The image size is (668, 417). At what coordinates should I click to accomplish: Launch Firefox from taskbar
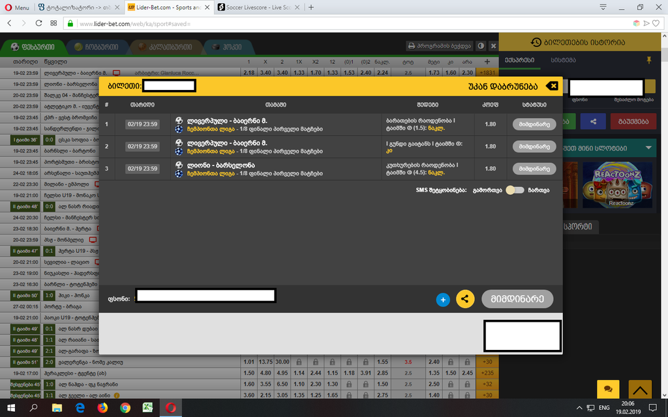pos(102,408)
